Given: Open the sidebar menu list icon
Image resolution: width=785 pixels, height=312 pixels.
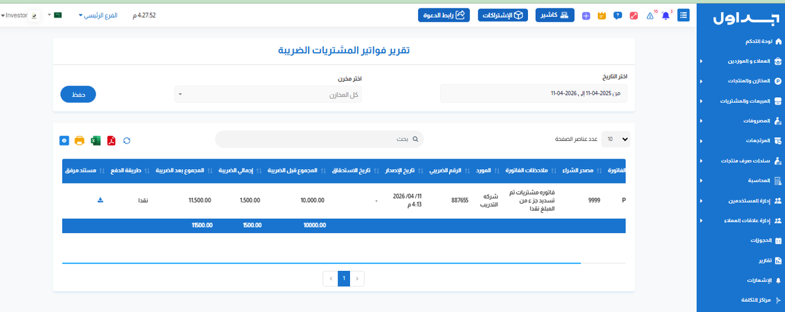Looking at the screenshot, I should 684,15.
